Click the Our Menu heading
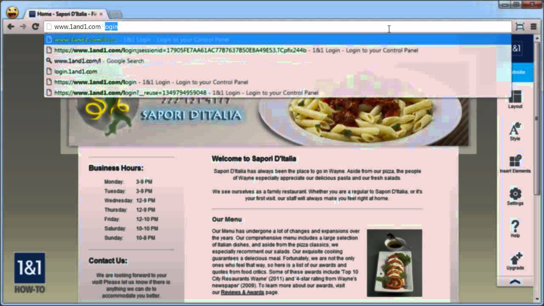544x306 pixels. click(227, 219)
